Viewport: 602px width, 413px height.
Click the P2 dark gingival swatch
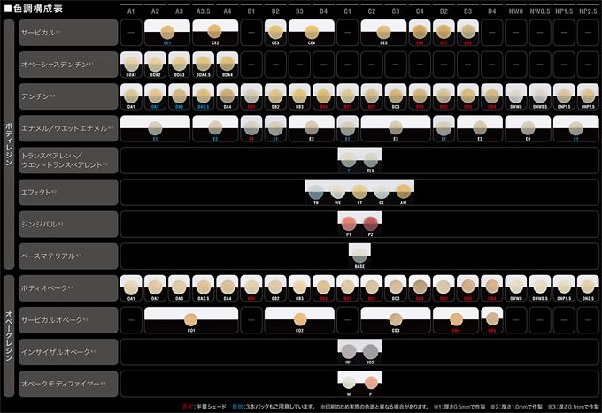[370, 224]
